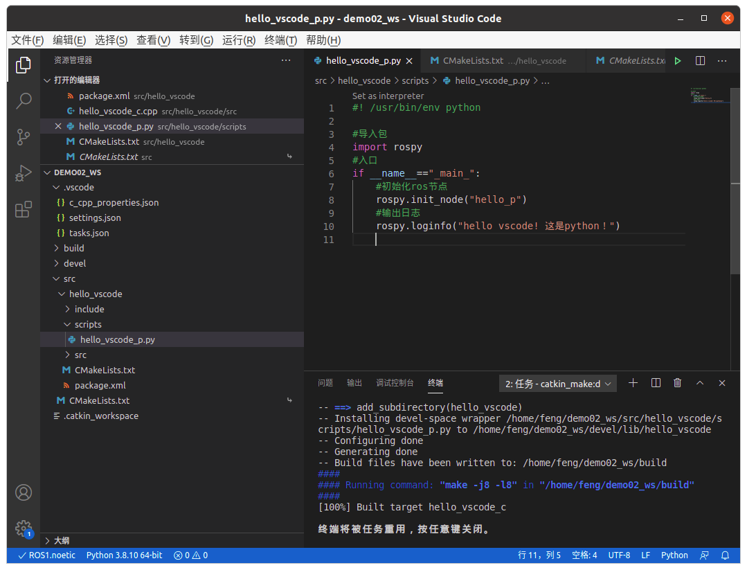Image resolution: width=747 pixels, height=570 pixels.
Task: Click Python 3.8.10 64-bit in status bar
Action: [124, 555]
